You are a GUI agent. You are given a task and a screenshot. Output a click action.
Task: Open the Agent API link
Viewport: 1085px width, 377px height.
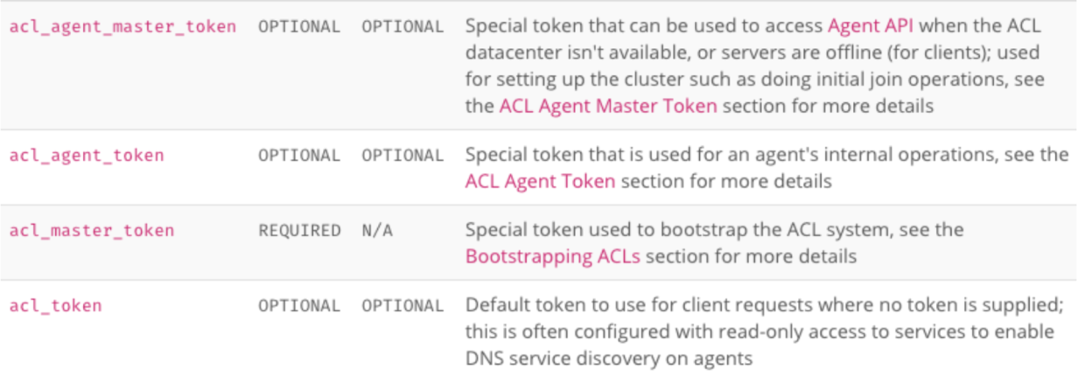click(x=871, y=25)
